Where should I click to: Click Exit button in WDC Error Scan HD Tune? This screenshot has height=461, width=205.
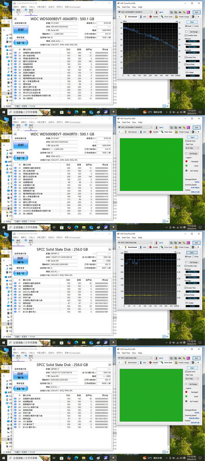click(x=196, y=128)
